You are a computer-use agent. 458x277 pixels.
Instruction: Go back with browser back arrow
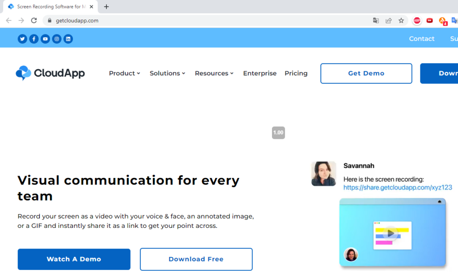click(9, 21)
